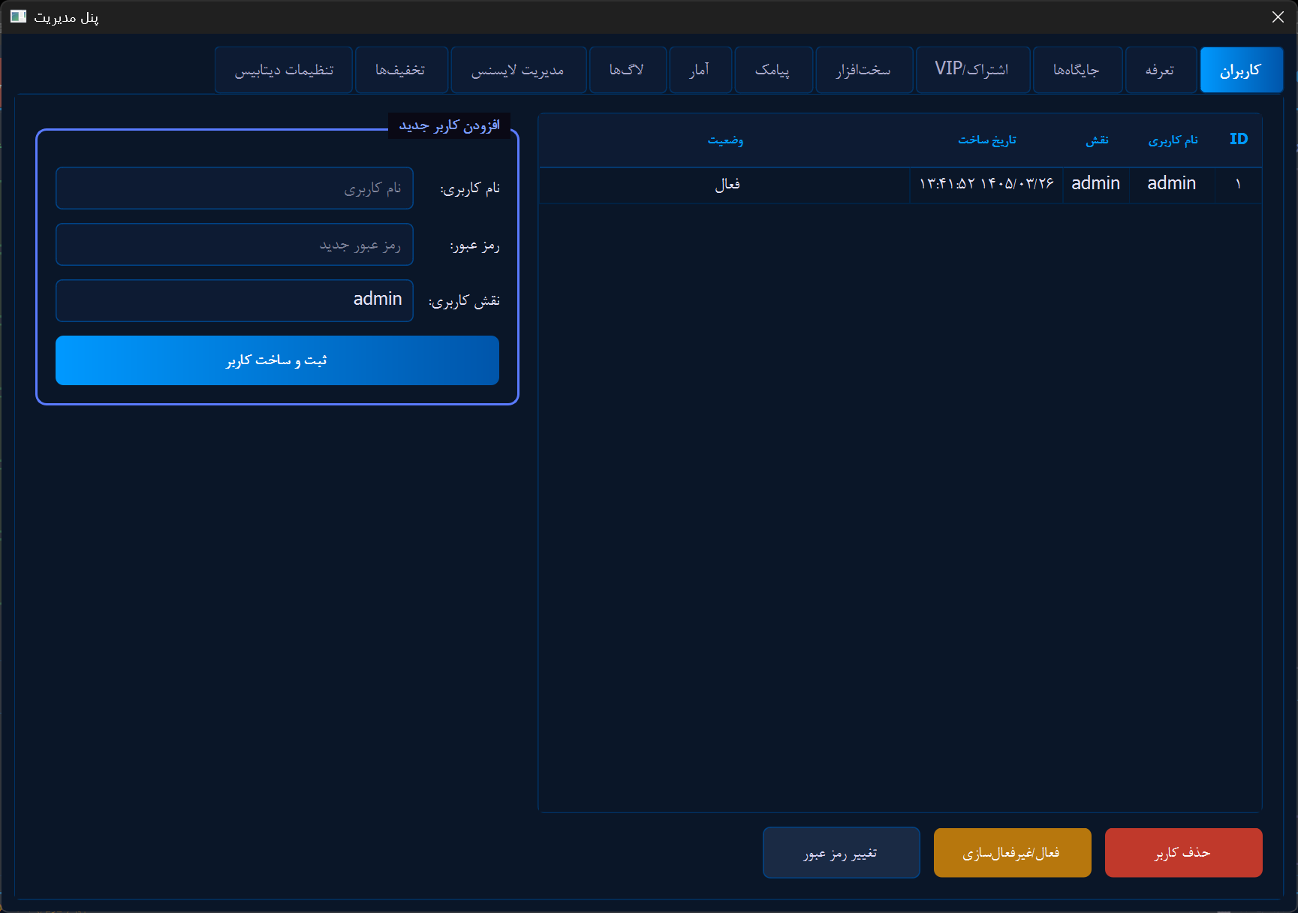Click the تغییر رمز عبور button

coord(841,852)
